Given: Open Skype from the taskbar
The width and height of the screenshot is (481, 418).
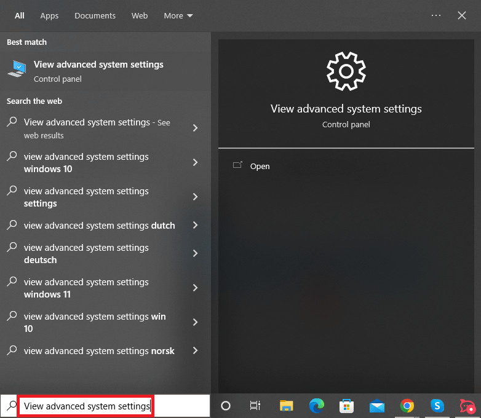Looking at the screenshot, I should [x=437, y=406].
